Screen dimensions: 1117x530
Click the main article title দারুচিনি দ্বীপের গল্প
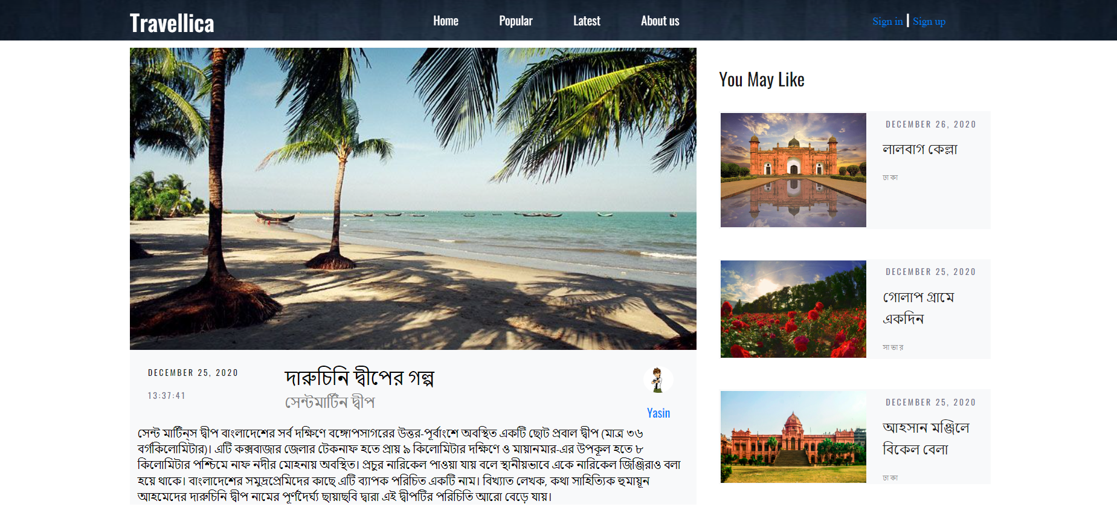(359, 378)
